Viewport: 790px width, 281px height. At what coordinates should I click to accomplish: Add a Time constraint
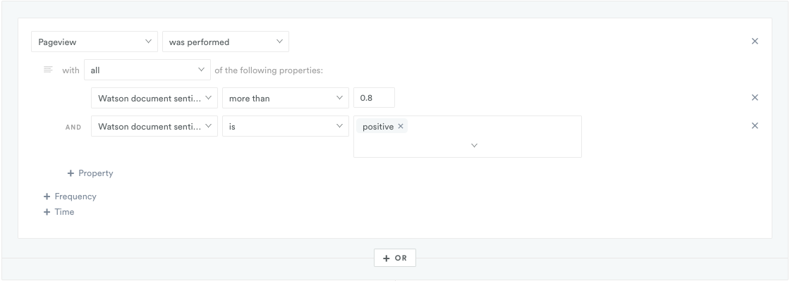[59, 212]
